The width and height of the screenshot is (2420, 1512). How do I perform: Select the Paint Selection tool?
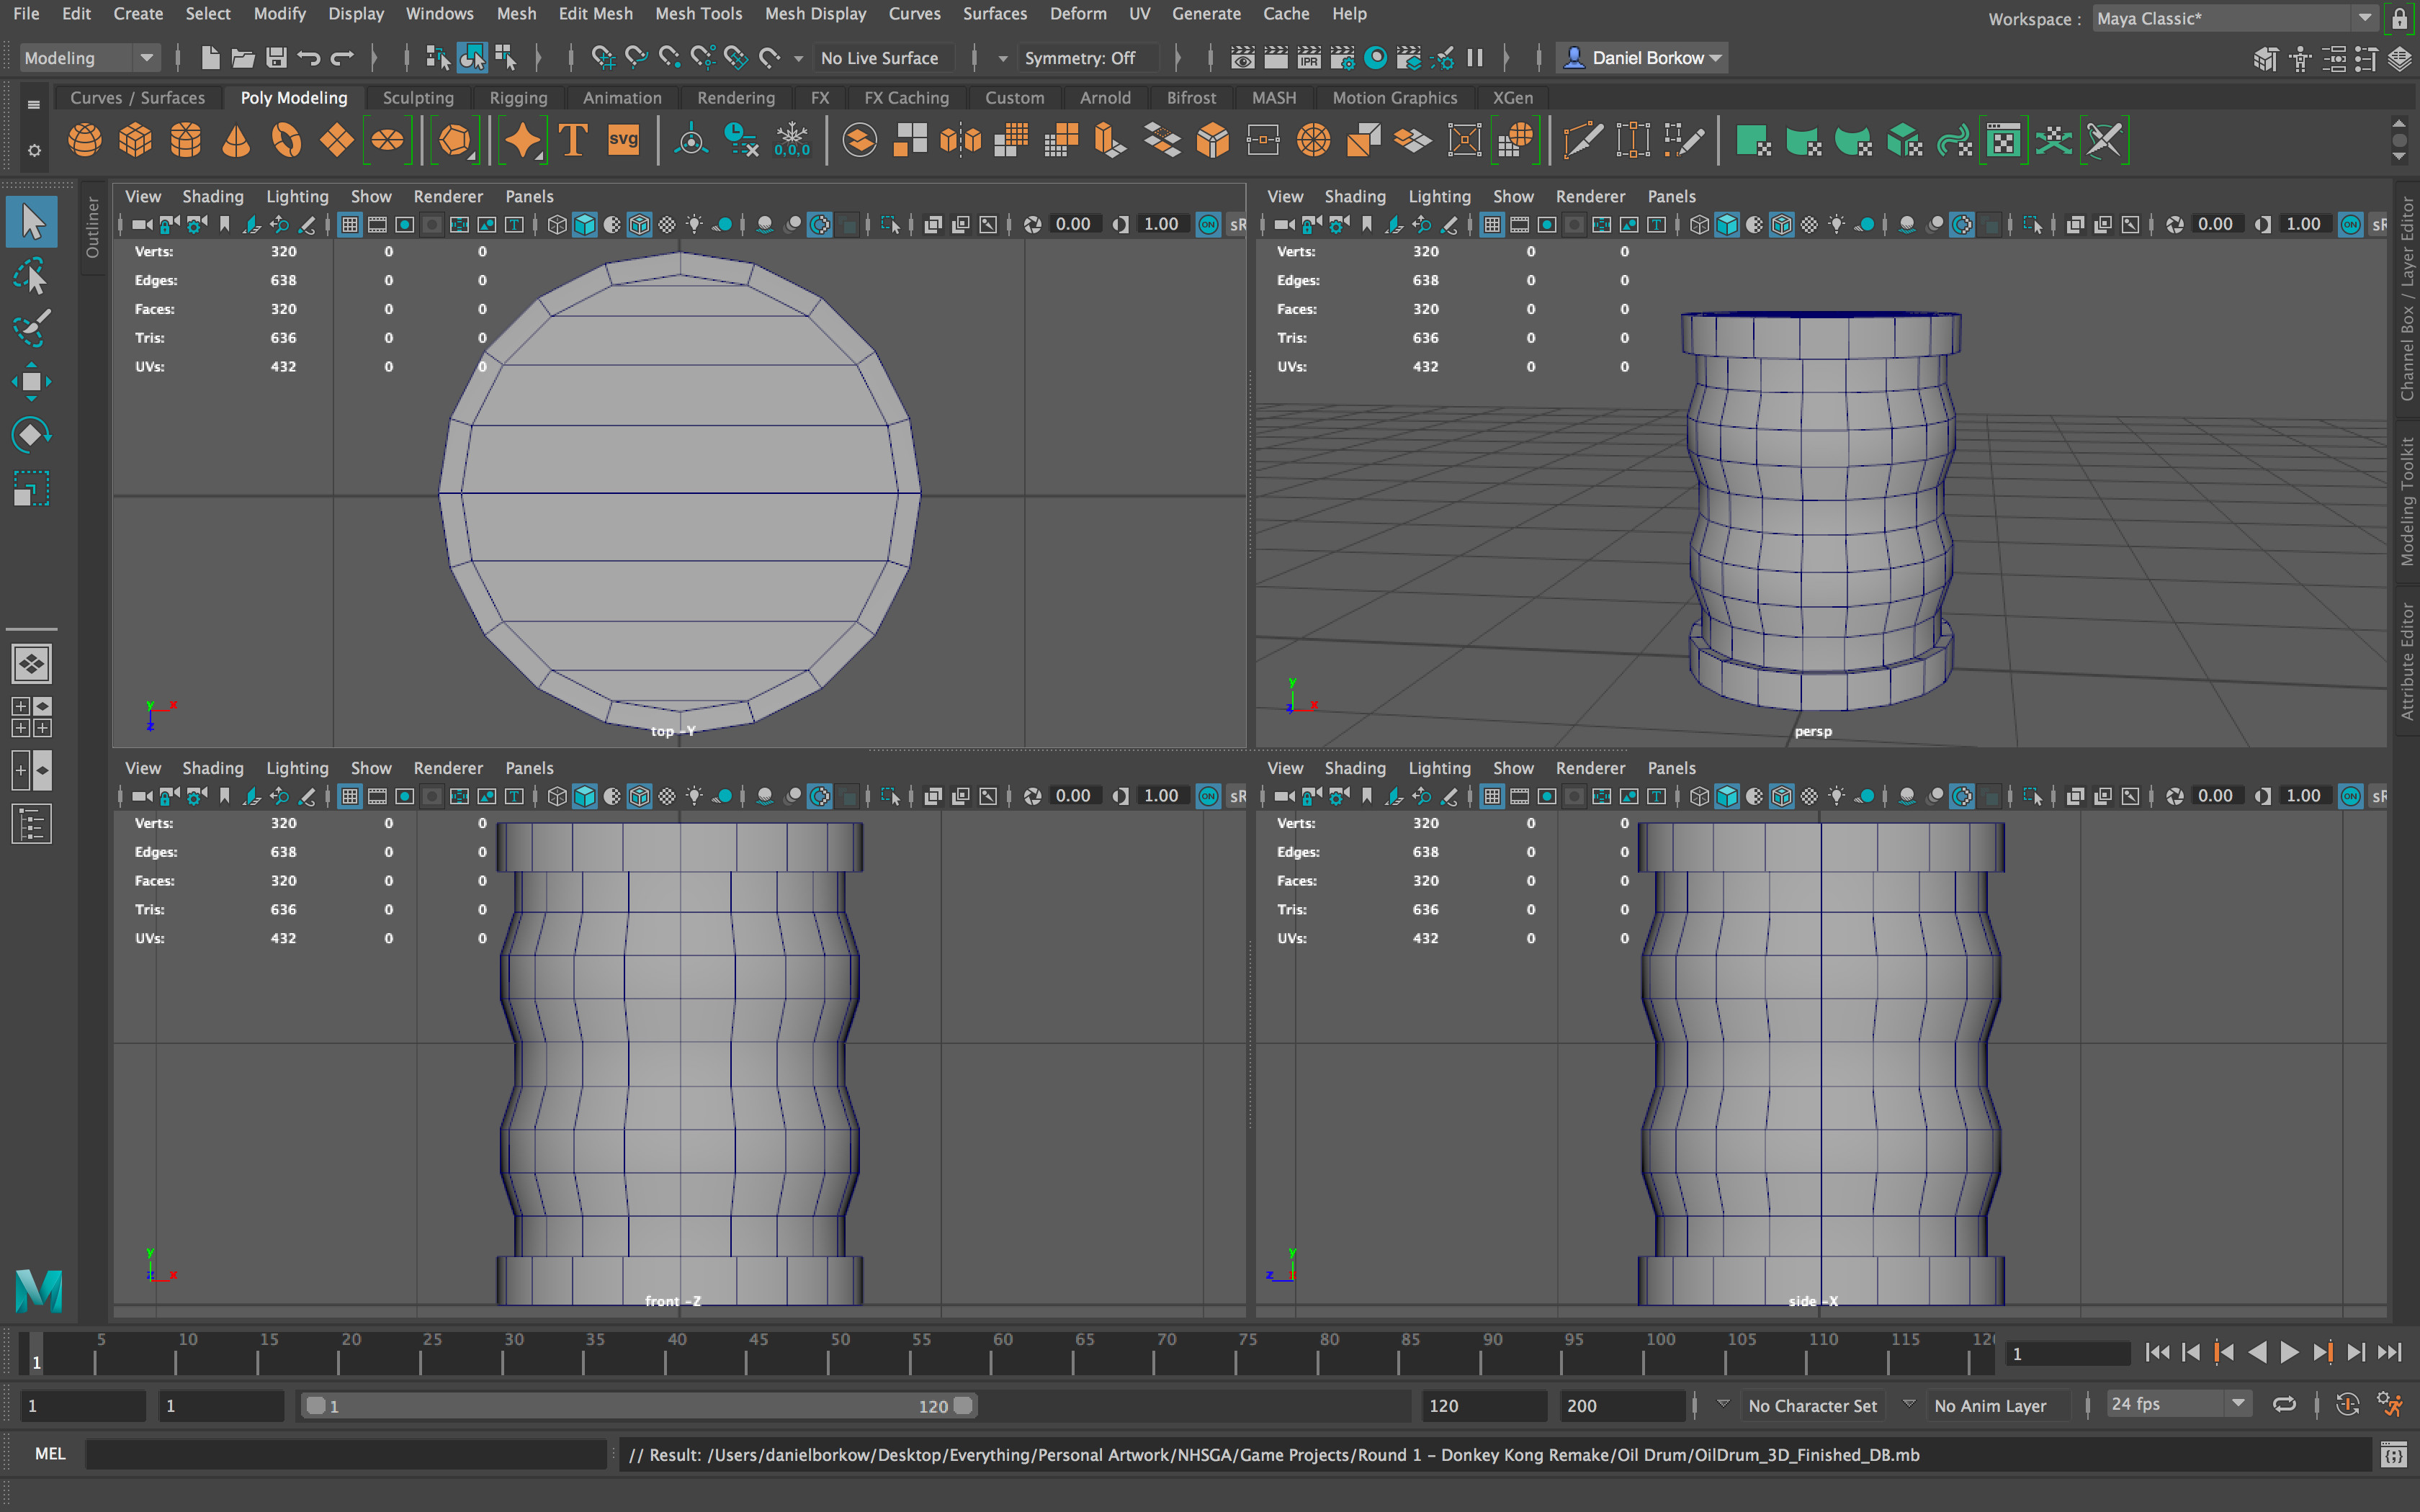tap(31, 329)
